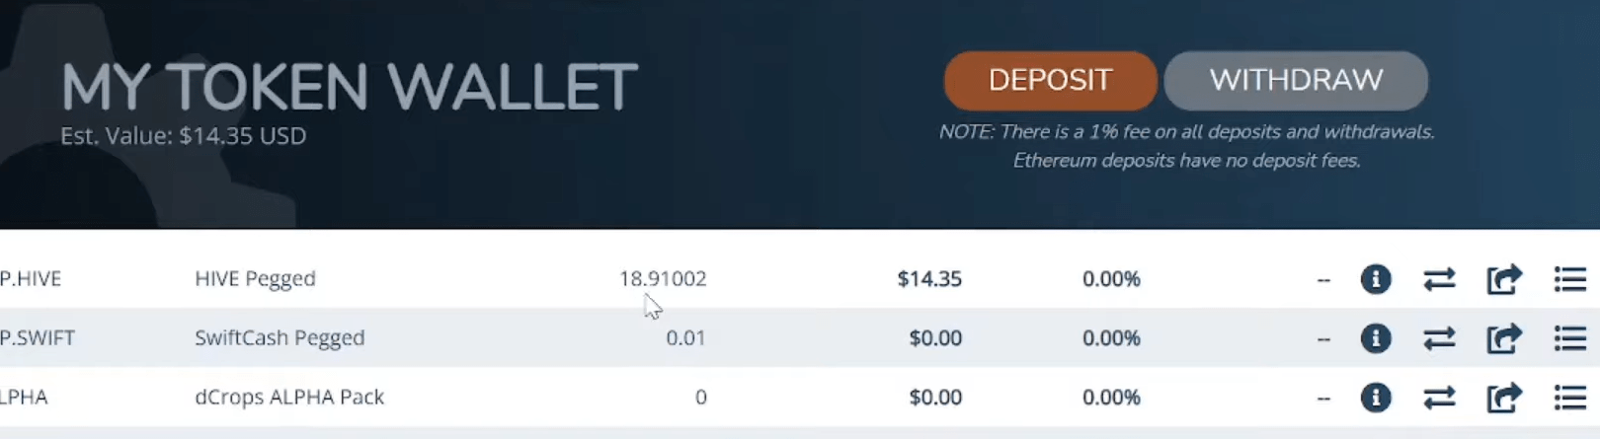Click share/send icon for HIVE Pegged
The width and height of the screenshot is (1600, 439).
tap(1504, 279)
